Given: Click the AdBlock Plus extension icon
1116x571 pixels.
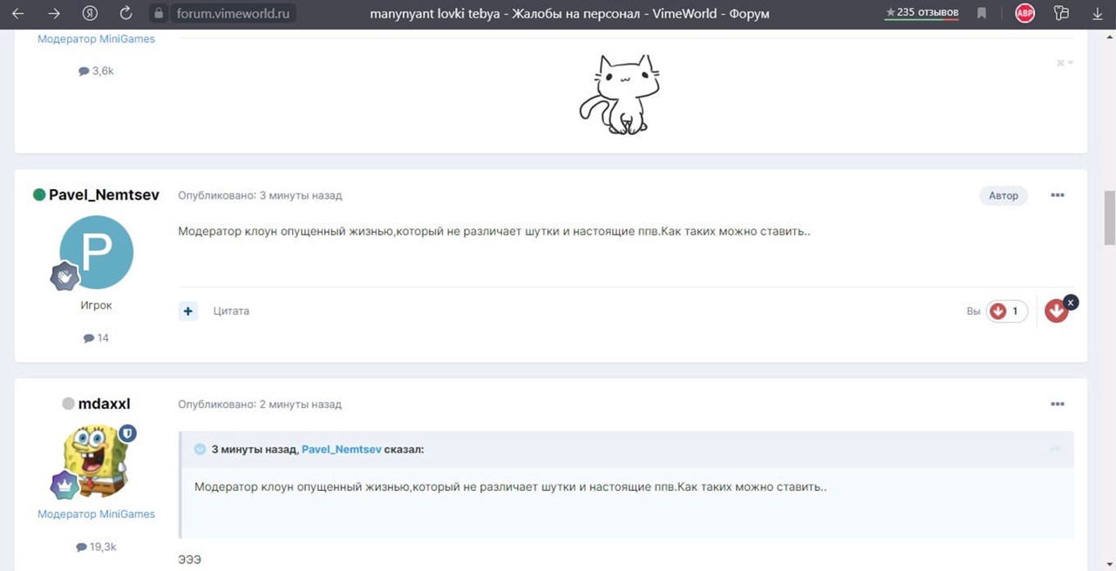Looking at the screenshot, I should pyautogui.click(x=1024, y=14).
